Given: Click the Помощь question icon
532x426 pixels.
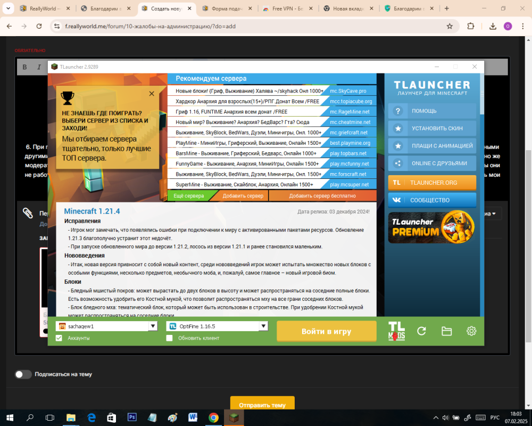Looking at the screenshot, I should click(398, 111).
